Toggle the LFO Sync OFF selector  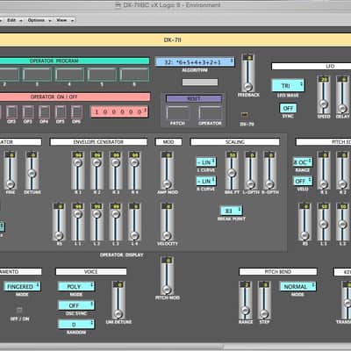tap(288, 108)
